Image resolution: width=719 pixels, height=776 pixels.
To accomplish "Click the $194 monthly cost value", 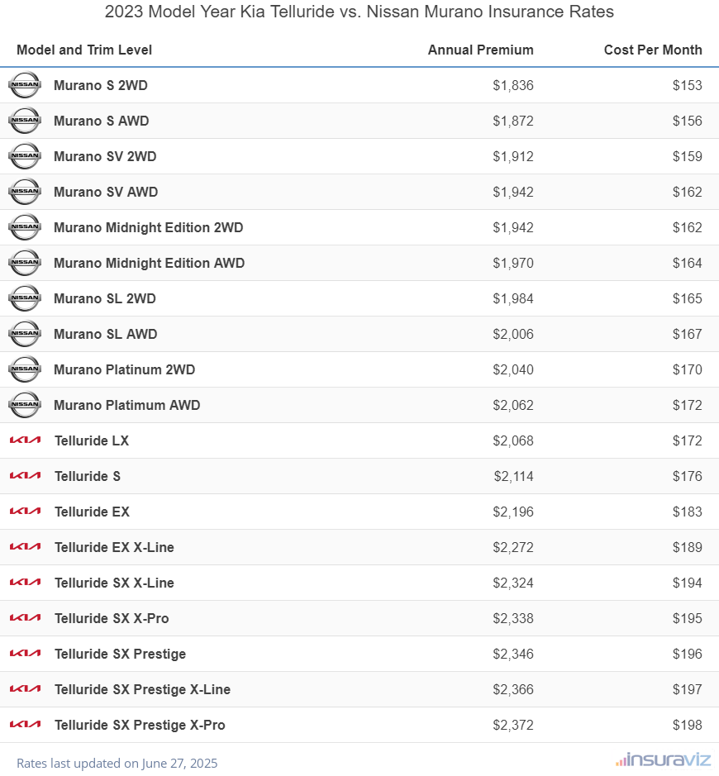I will (688, 583).
